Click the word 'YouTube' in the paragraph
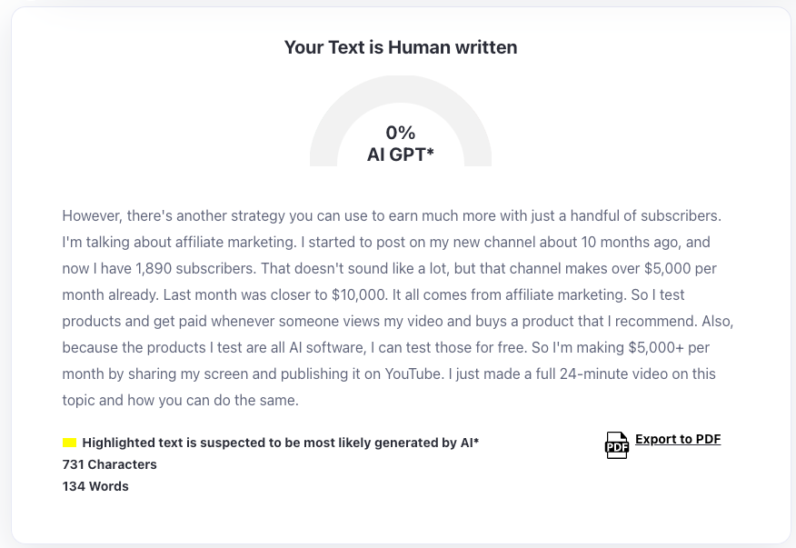The image size is (796, 548). [x=413, y=374]
